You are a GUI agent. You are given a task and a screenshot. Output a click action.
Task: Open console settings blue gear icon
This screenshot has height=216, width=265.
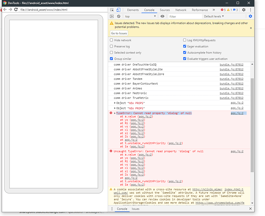click(250, 16)
